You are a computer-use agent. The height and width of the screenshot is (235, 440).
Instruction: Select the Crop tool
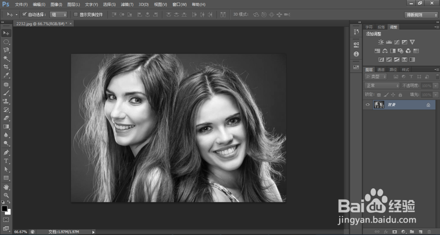tap(6, 67)
